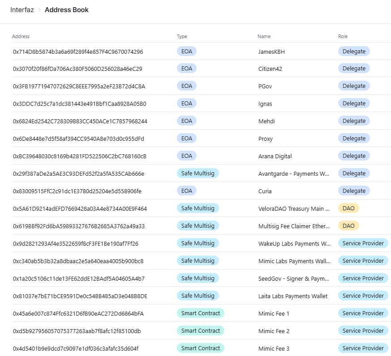Select the address starting with 0x714D8b

78,52
